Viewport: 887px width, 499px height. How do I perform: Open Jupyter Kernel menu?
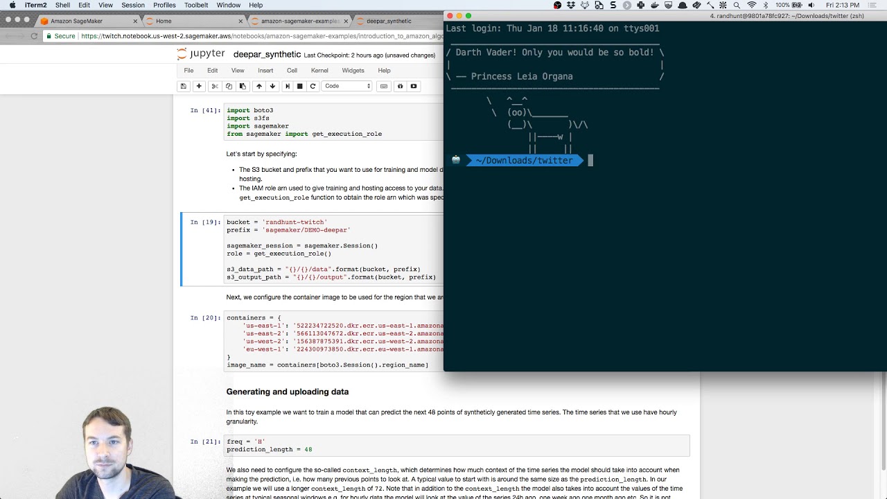coord(319,70)
